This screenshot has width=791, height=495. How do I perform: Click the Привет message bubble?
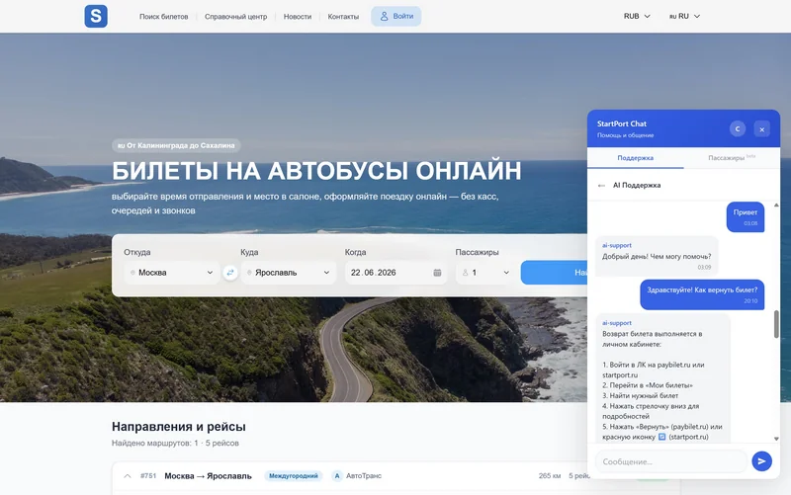pyautogui.click(x=746, y=217)
